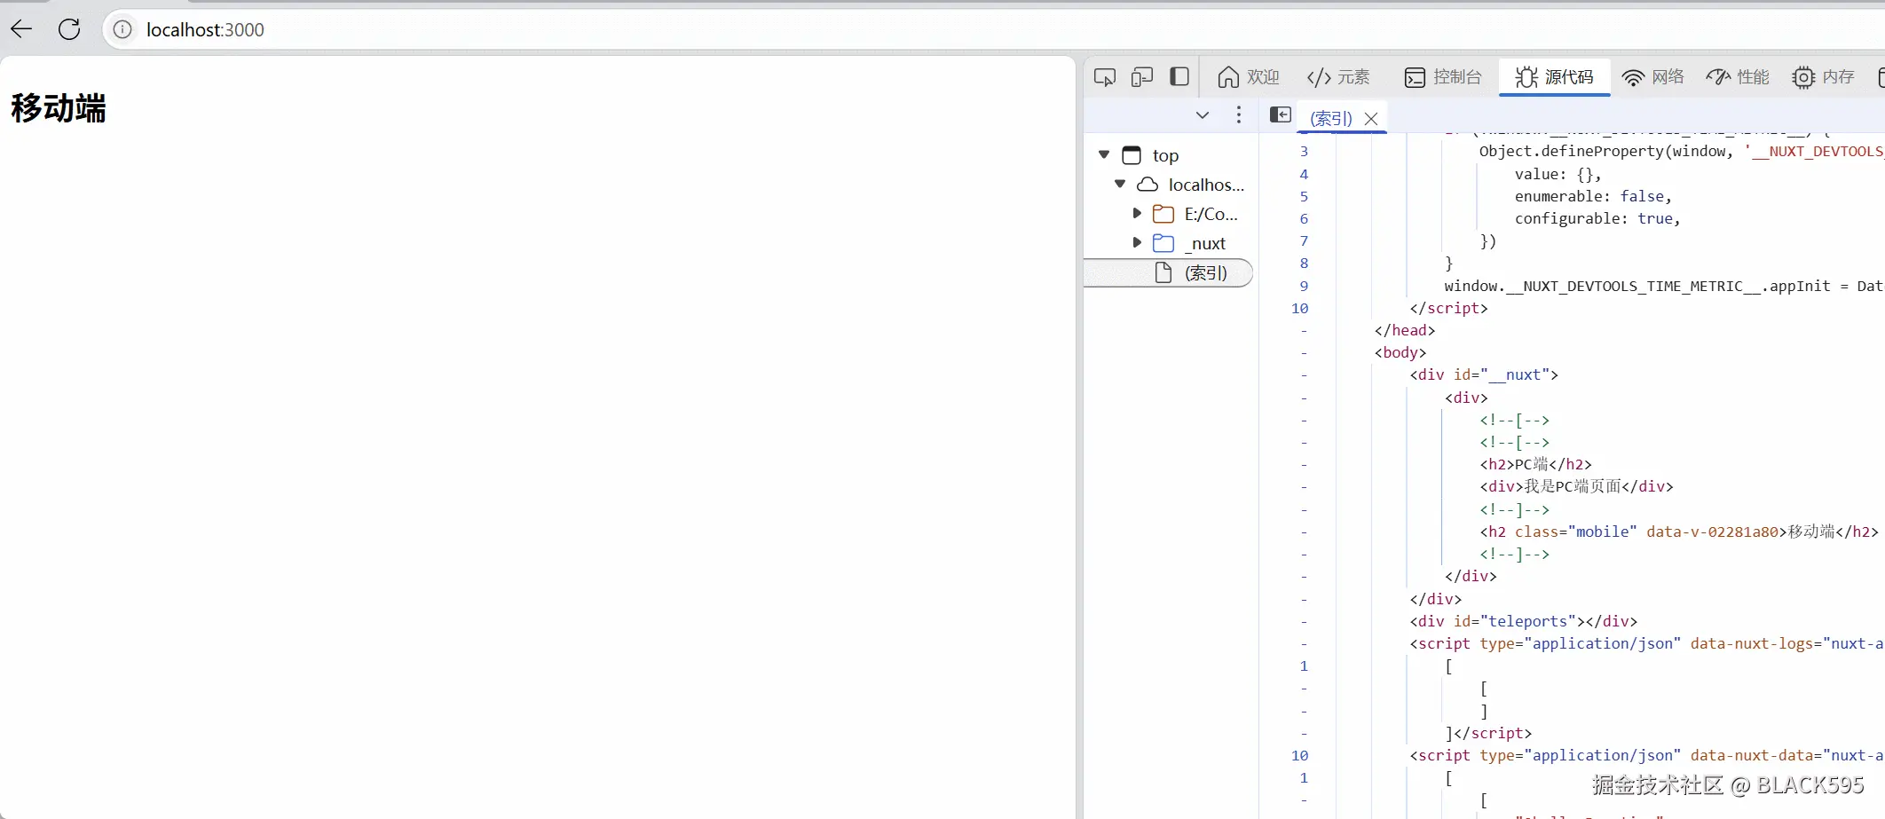This screenshot has height=819, width=1885.
Task: View site info icon in address bar
Action: 122,29
